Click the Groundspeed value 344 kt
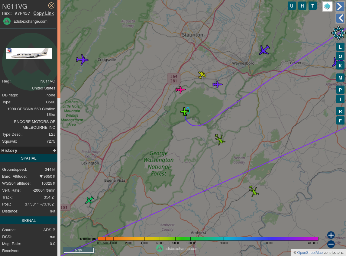 coord(50,170)
